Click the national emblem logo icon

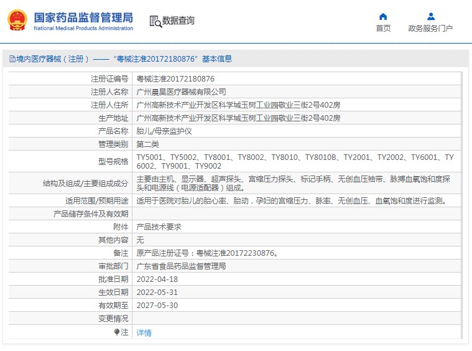tap(17, 20)
